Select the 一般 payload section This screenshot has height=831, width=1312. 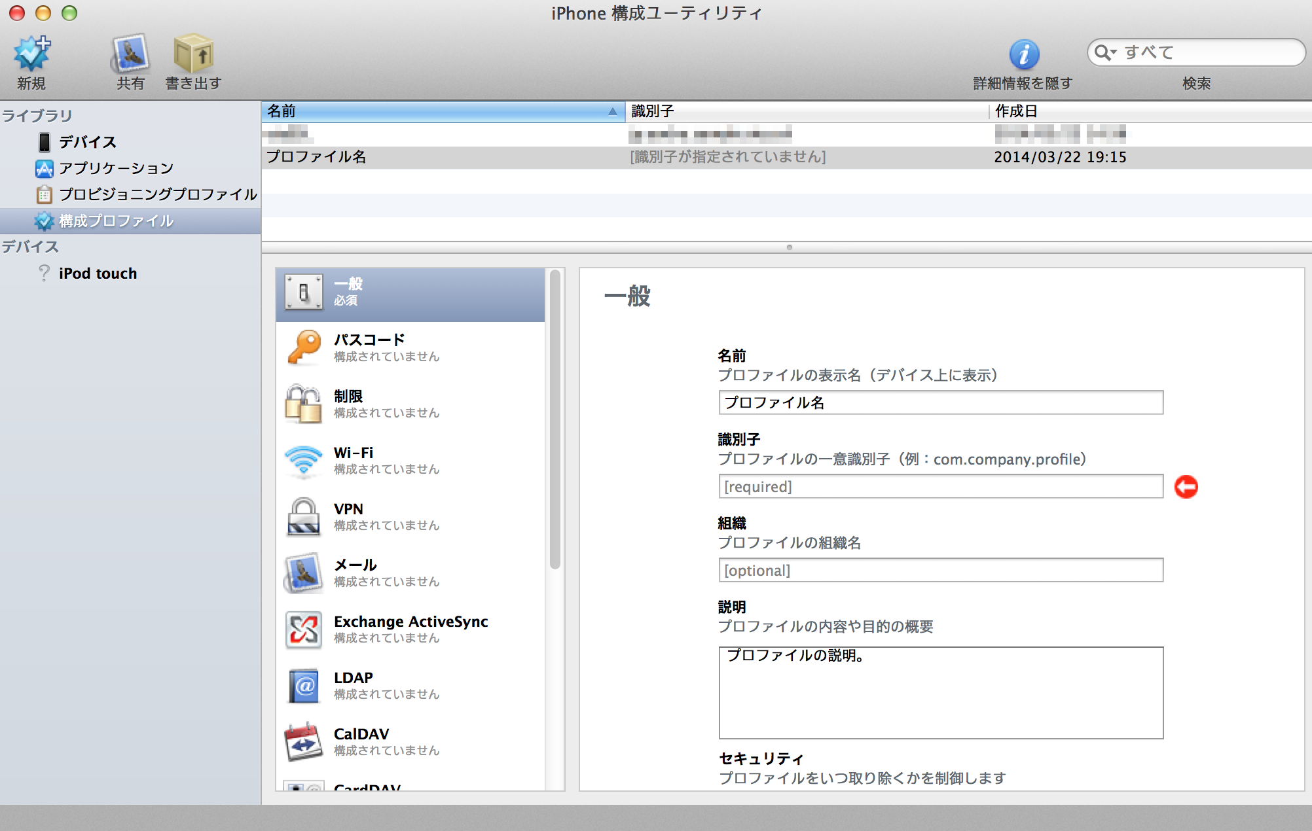pos(410,294)
